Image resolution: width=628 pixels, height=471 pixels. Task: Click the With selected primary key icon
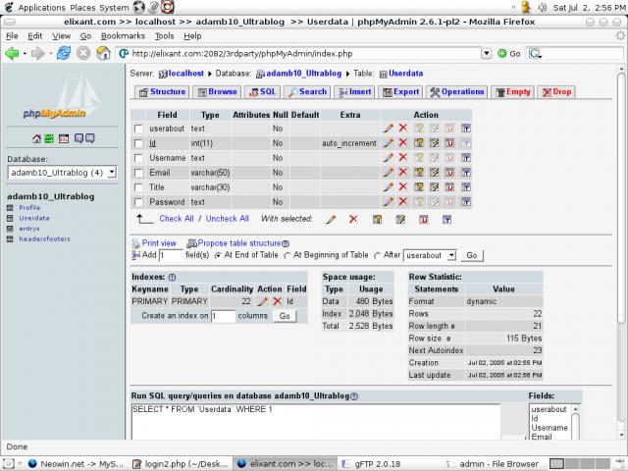pos(377,219)
